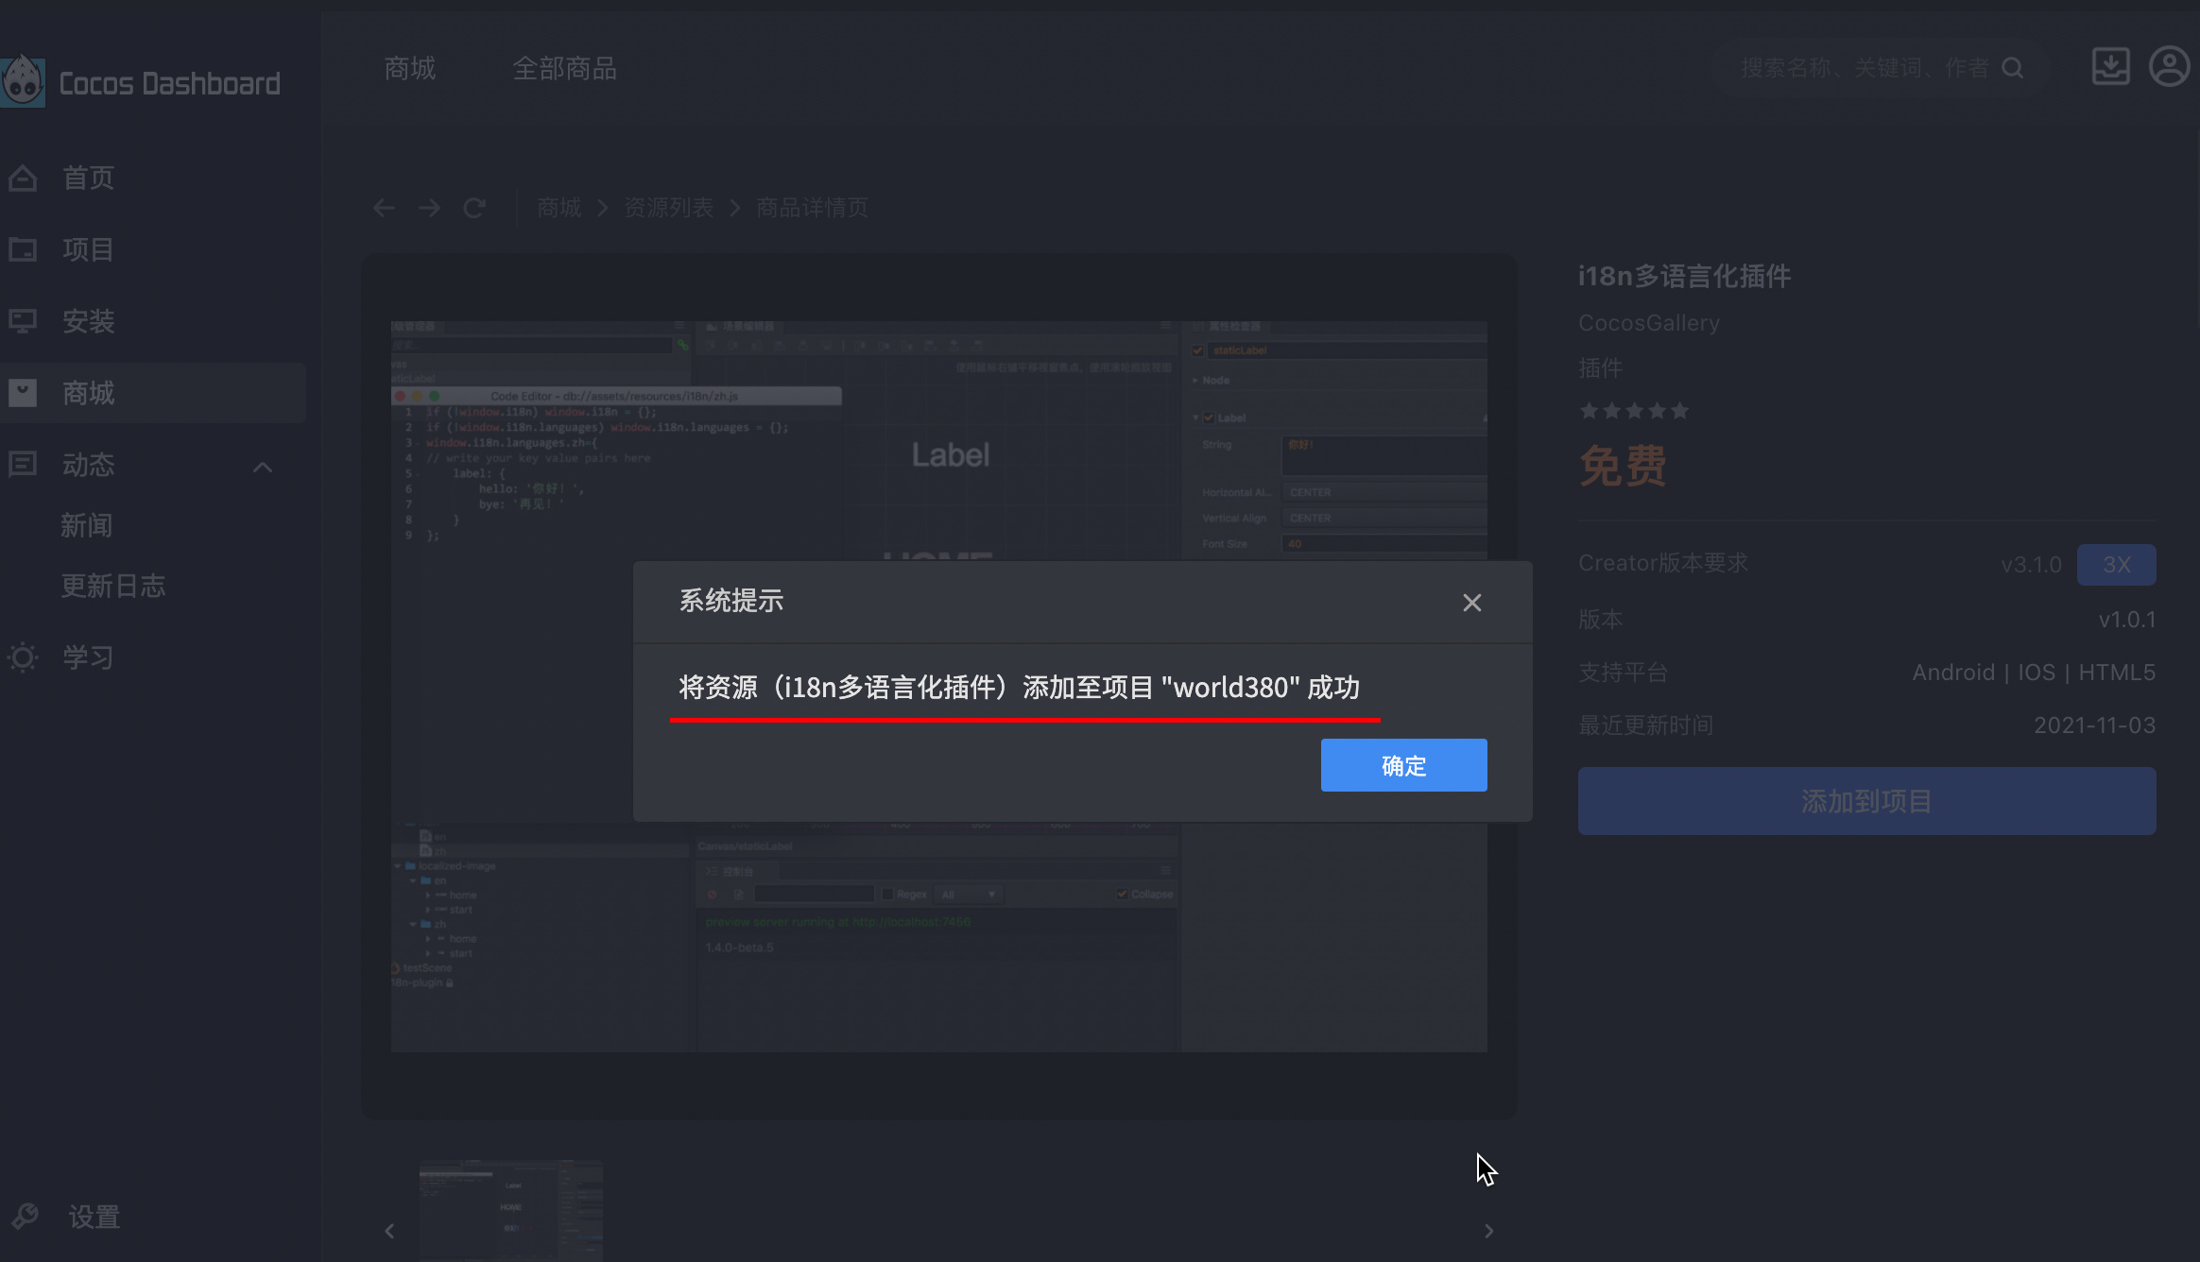Viewport: 2200px width, 1262px height.
Task: Reload the page with refresh icon
Action: [474, 208]
